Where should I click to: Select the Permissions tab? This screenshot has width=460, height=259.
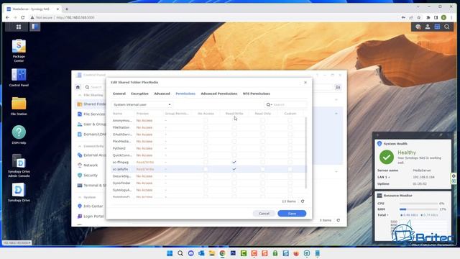(x=185, y=94)
